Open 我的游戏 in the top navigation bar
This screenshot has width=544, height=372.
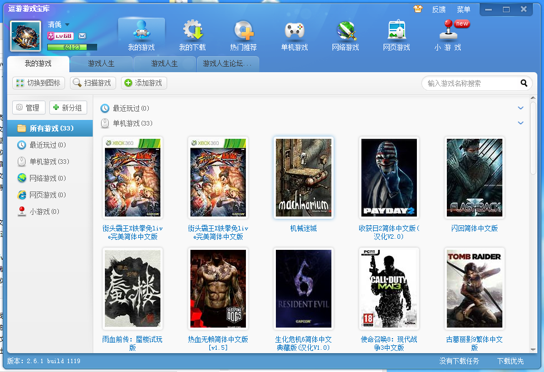pos(141,36)
